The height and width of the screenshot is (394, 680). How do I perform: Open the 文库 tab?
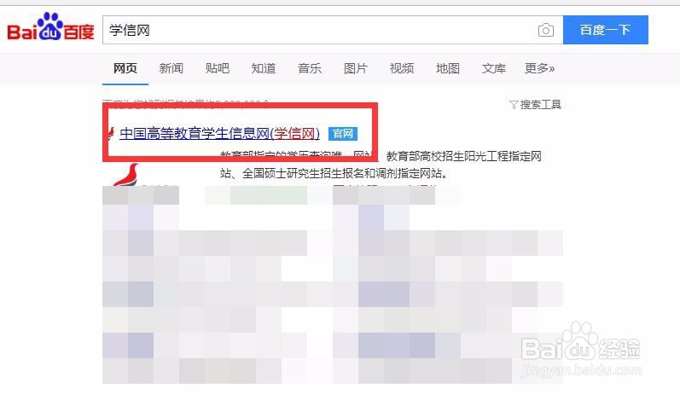pyautogui.click(x=493, y=68)
